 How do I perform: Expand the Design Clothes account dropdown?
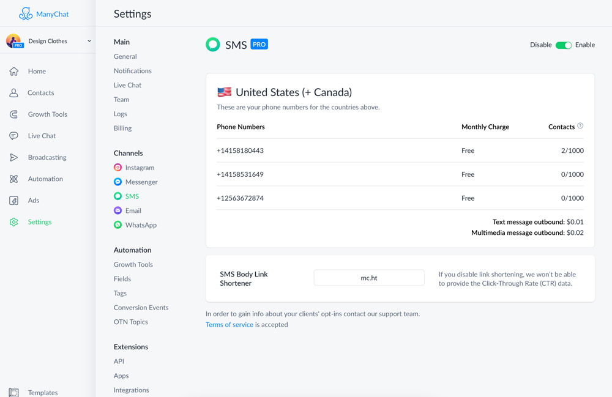point(89,41)
